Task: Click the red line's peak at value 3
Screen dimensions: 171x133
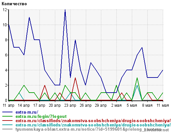Action: pyautogui.click(x=75, y=78)
